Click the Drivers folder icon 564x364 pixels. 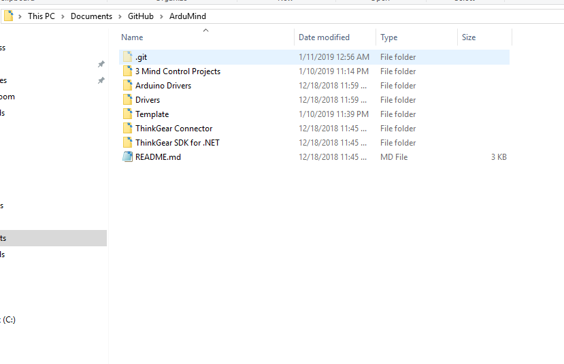point(127,99)
